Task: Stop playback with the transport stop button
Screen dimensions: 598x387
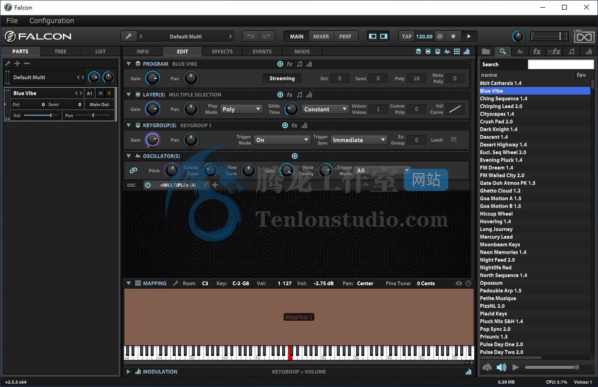Action: [x=453, y=36]
